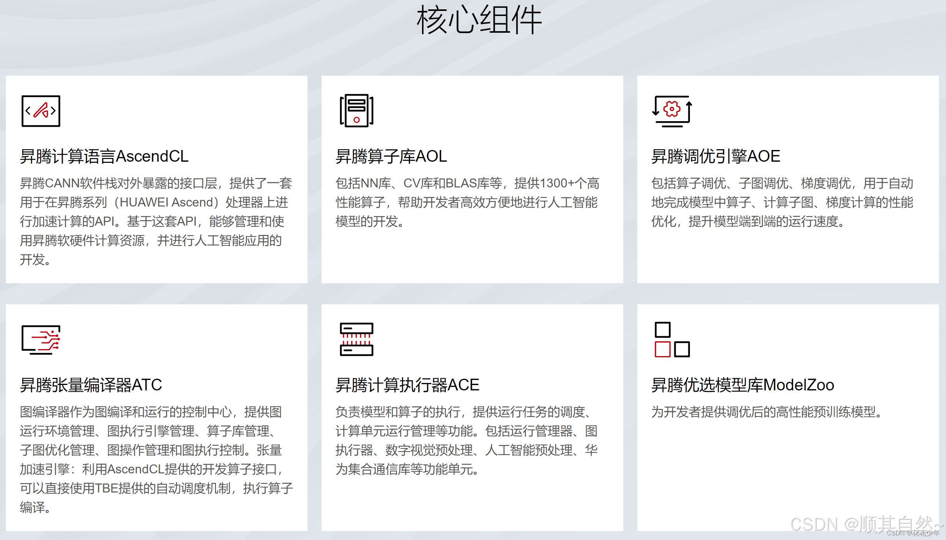Click the AOE gear-with-arrows tuning icon
Screen dimensions: 946x540
672,111
